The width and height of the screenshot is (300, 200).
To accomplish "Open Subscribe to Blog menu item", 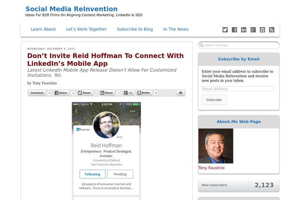I will 134,29.
